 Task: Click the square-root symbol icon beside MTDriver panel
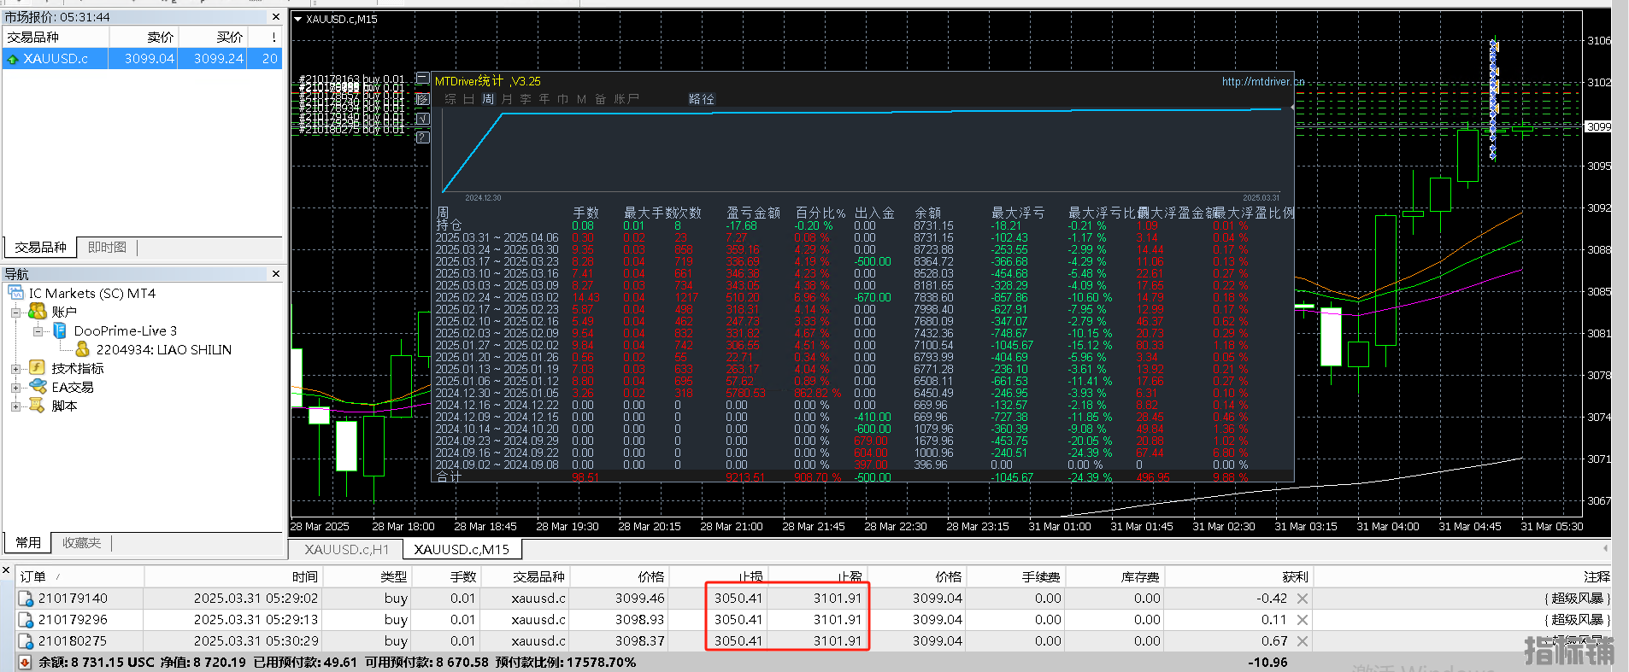click(422, 119)
